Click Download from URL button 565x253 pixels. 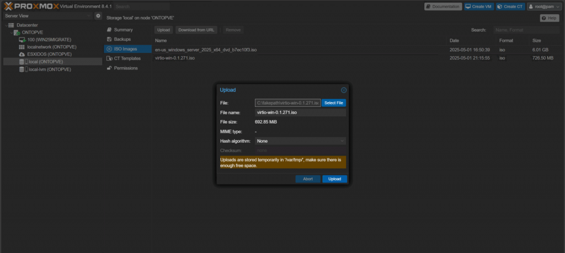tap(196, 30)
